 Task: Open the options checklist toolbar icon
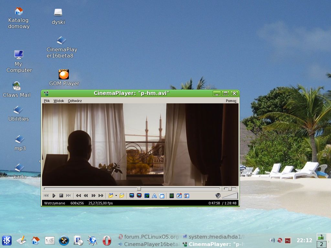187,196
